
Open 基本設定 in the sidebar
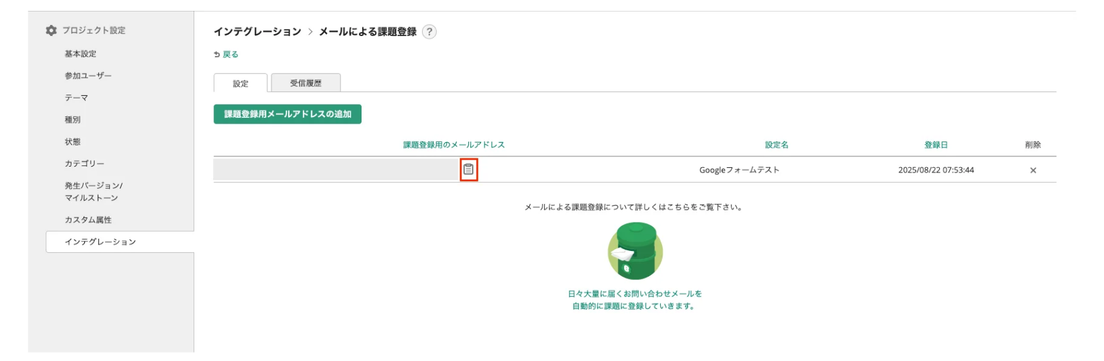80,54
